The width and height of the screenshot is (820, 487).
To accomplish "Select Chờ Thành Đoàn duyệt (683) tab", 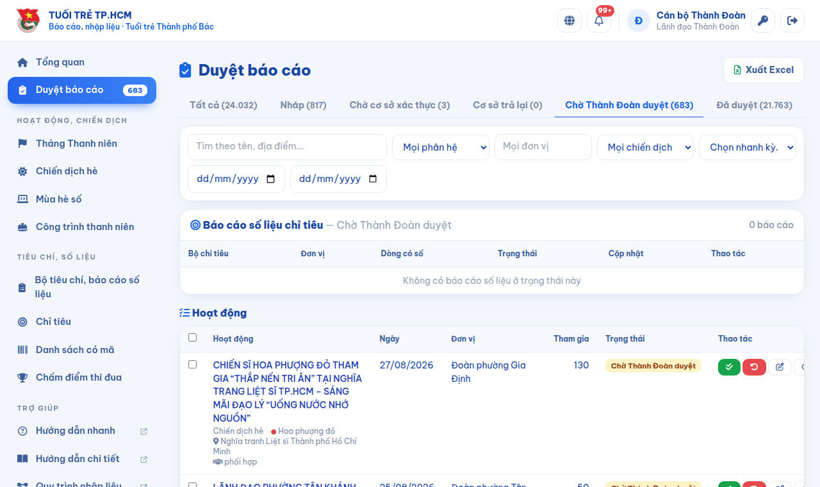I will [629, 105].
